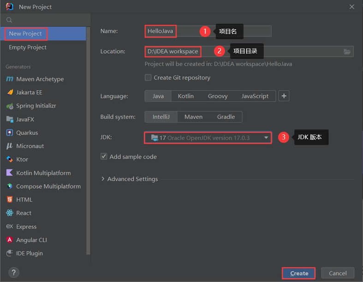
Task: Select HTML generator entry
Action: 43,200
